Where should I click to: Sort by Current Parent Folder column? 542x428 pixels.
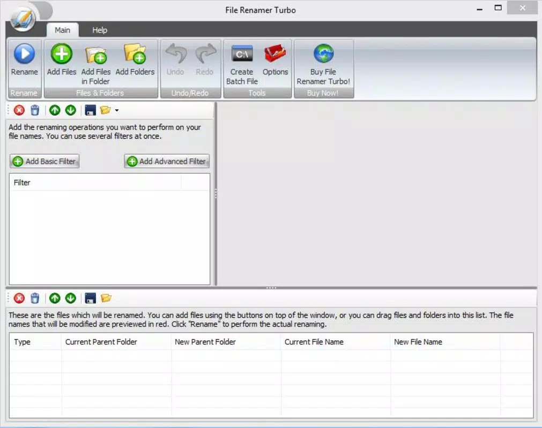click(x=116, y=342)
